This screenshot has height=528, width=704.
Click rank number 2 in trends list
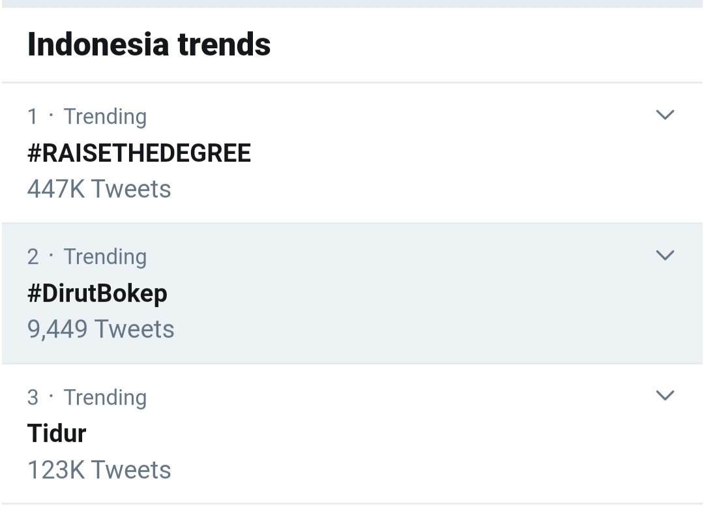[x=33, y=257]
